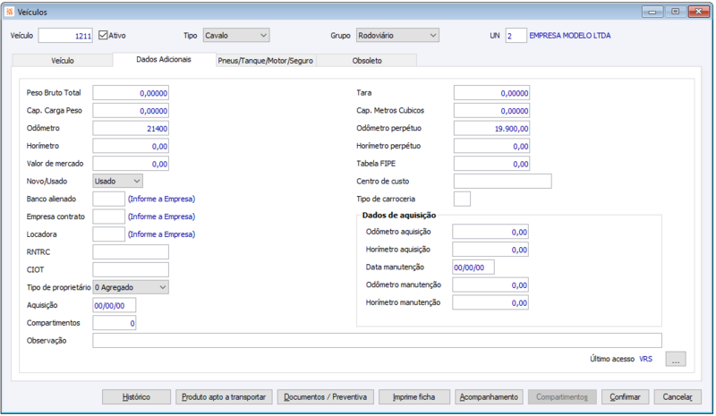Maximize the Veículos window
716x416 pixels.
tap(676, 12)
